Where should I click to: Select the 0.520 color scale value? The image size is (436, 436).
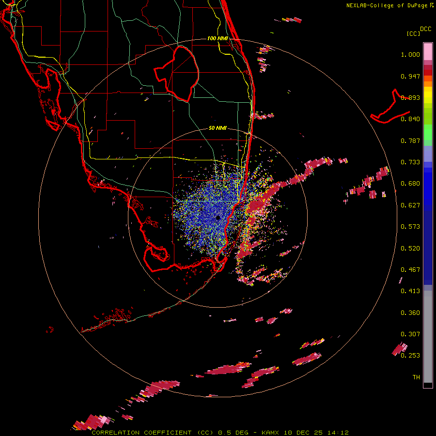click(410, 249)
